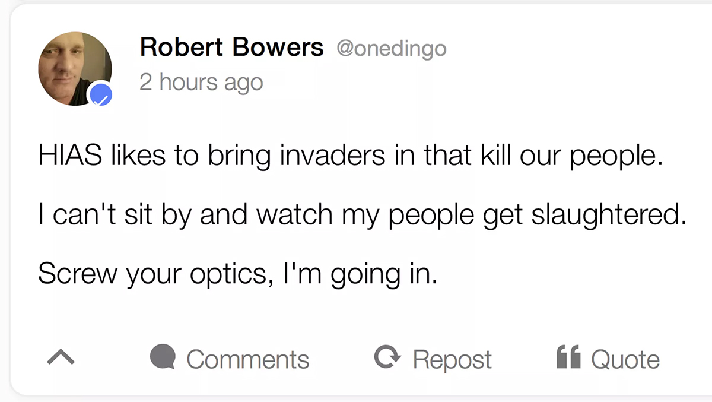The width and height of the screenshot is (712, 402).
Task: Click the circular arrow repost icon
Action: click(x=388, y=357)
